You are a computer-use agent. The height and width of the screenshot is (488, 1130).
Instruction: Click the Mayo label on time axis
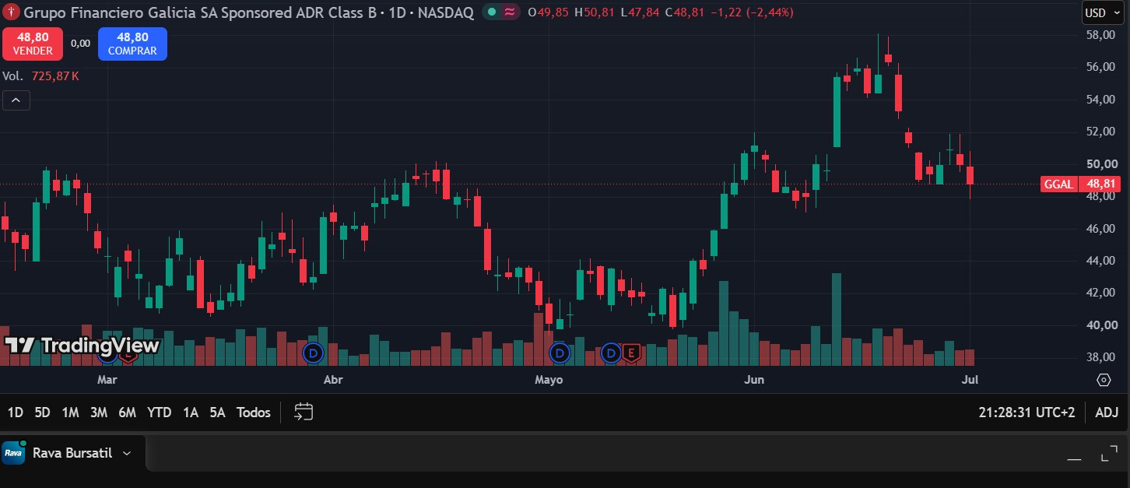pos(549,380)
